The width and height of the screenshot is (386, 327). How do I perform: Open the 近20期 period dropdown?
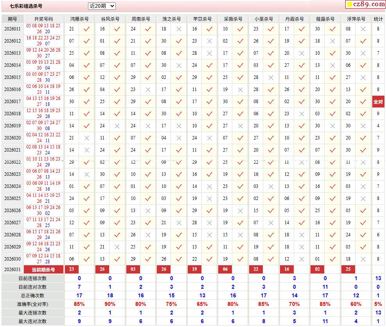pos(102,6)
